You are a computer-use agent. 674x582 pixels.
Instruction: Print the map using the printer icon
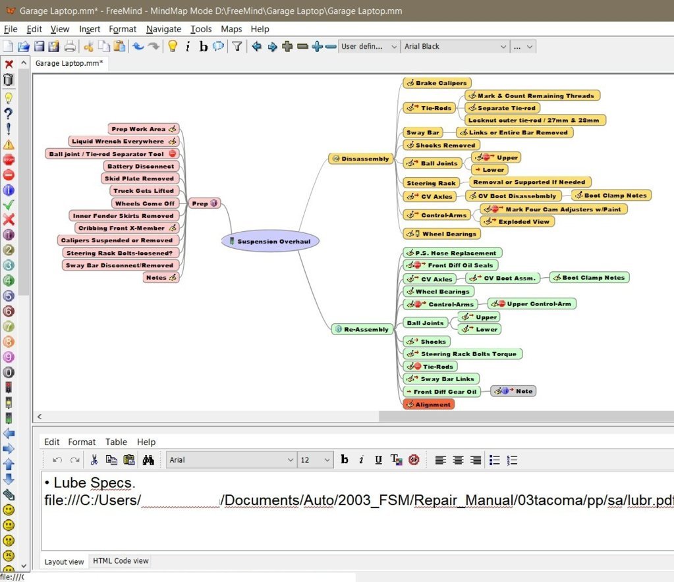pos(70,46)
